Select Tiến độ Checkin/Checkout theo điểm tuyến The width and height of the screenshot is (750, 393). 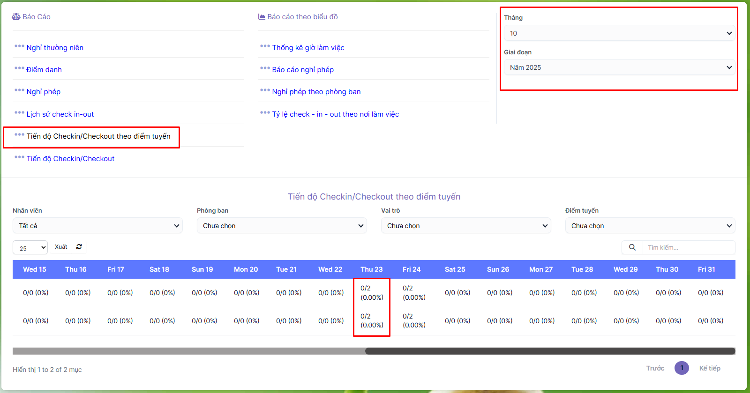98,136
